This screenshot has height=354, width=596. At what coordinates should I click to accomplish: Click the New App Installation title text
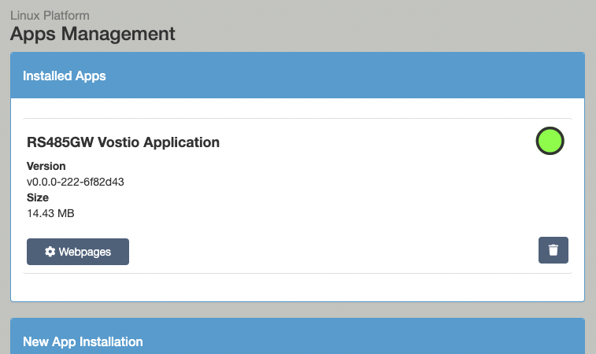coord(83,341)
